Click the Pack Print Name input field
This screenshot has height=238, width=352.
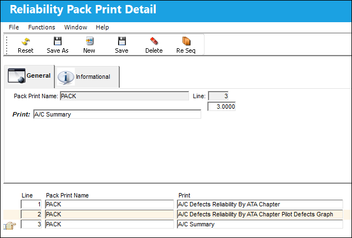coord(125,96)
